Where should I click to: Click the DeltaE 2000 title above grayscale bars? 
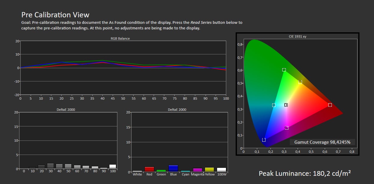click(x=66, y=110)
